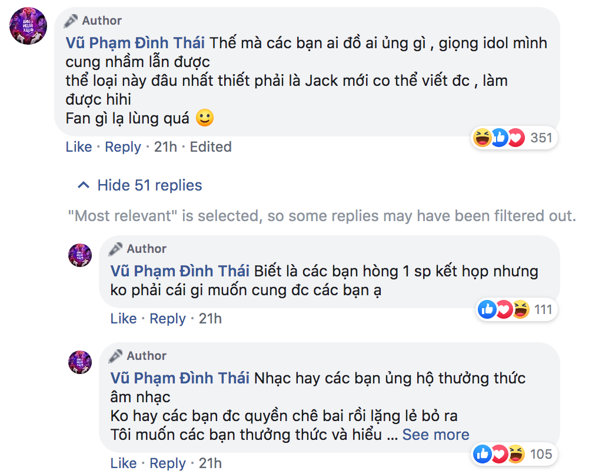Viewport: 592px width, 474px height.
Task: Click the '21h' timestamp next to 'Edited'
Action: tap(165, 147)
